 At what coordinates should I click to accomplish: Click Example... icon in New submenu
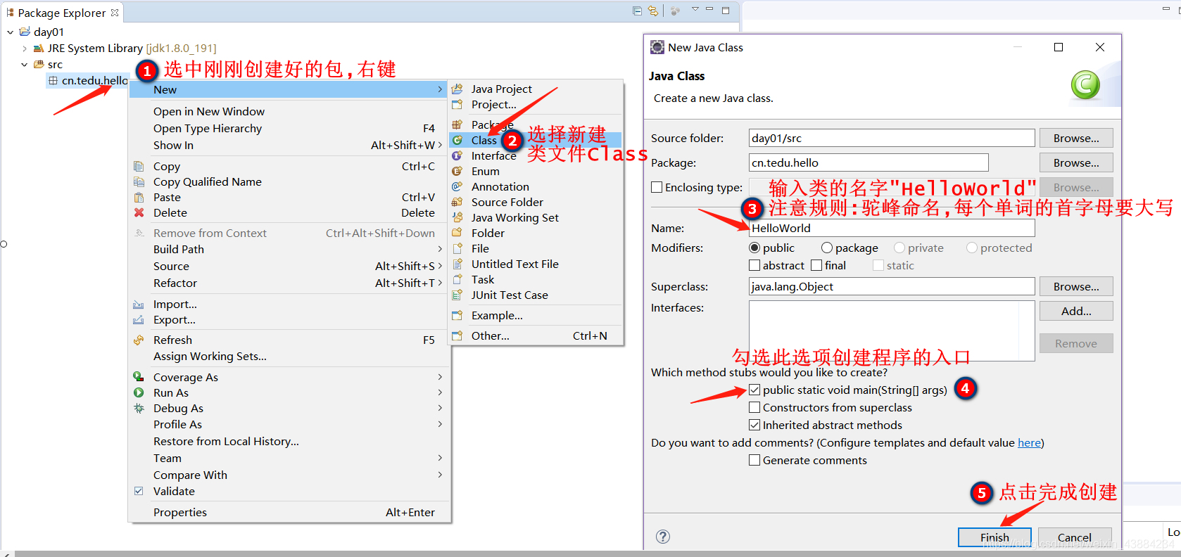(457, 316)
